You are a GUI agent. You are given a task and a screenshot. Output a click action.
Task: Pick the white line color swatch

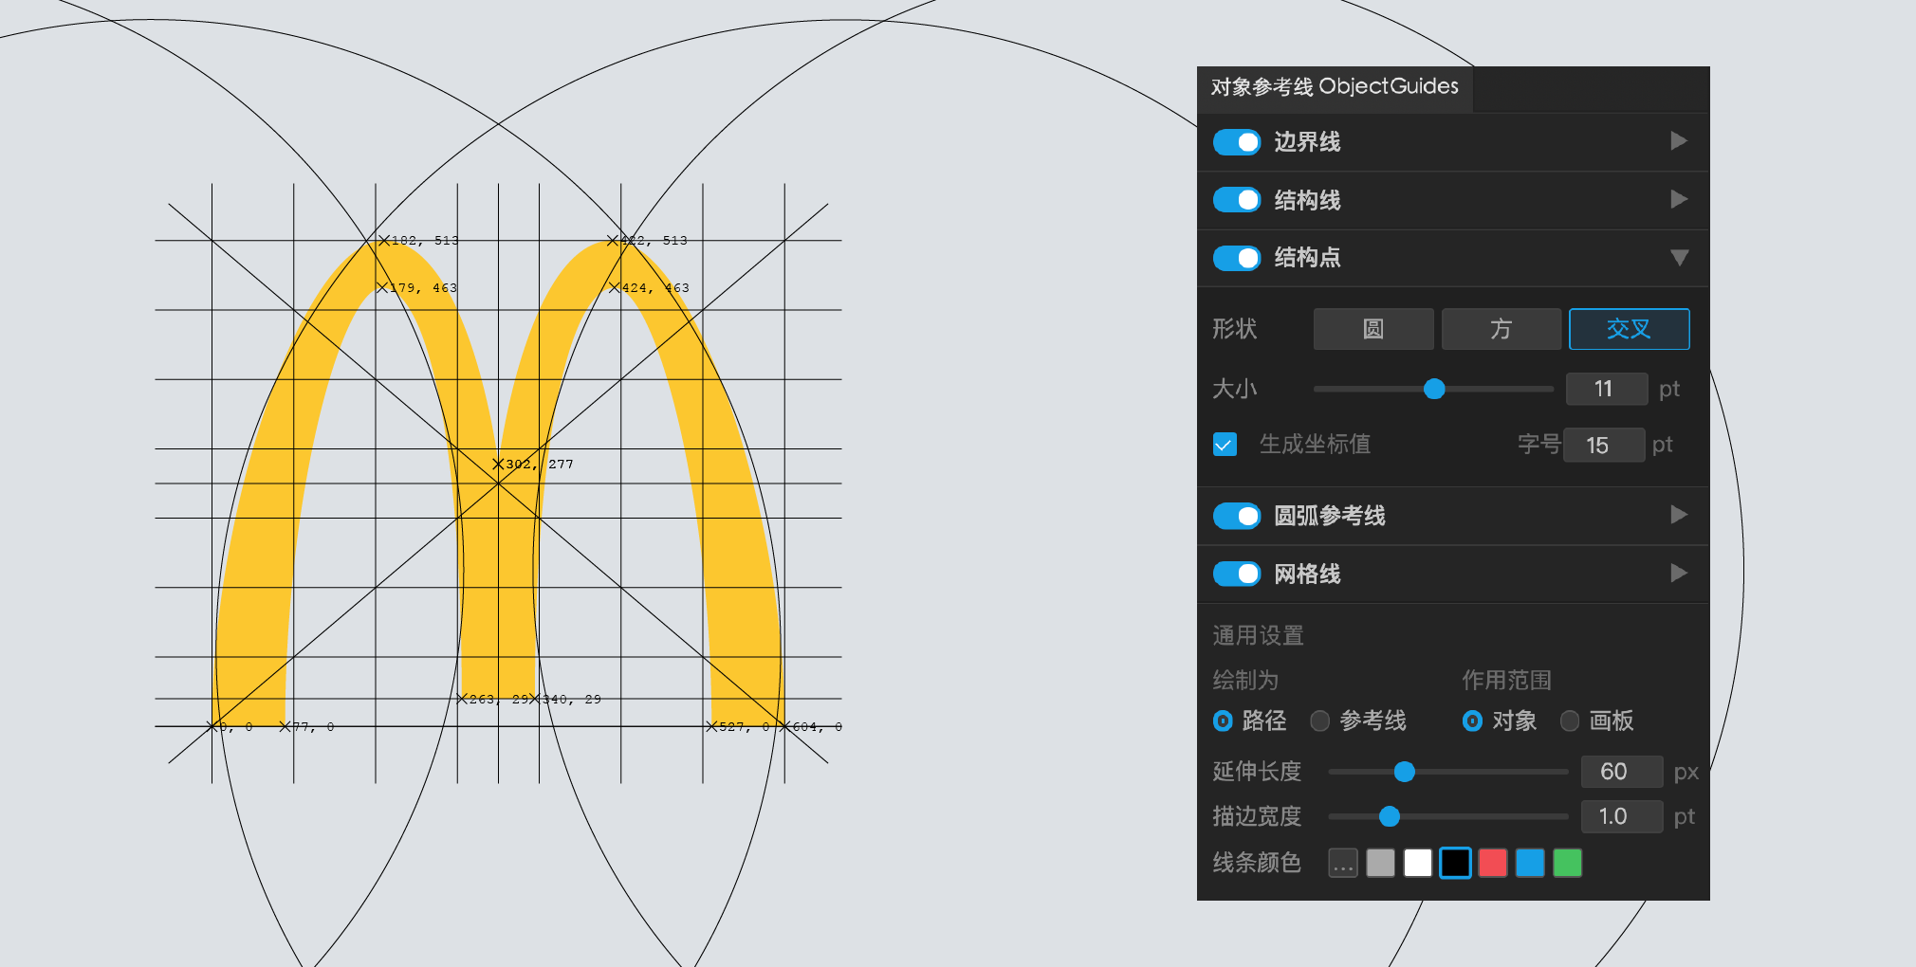[x=1418, y=864]
